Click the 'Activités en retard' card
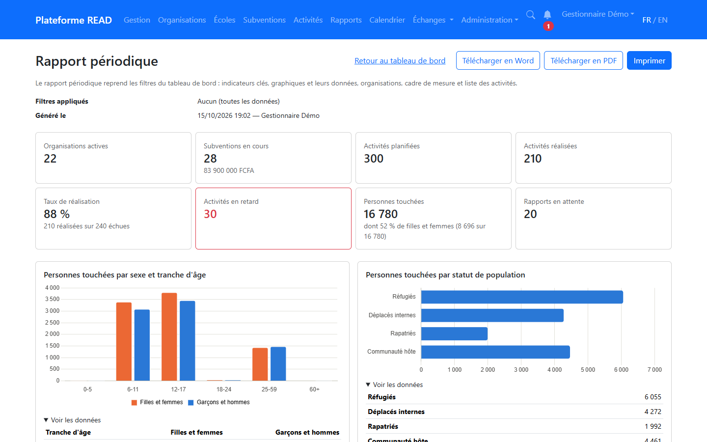The width and height of the screenshot is (707, 442). point(273,219)
